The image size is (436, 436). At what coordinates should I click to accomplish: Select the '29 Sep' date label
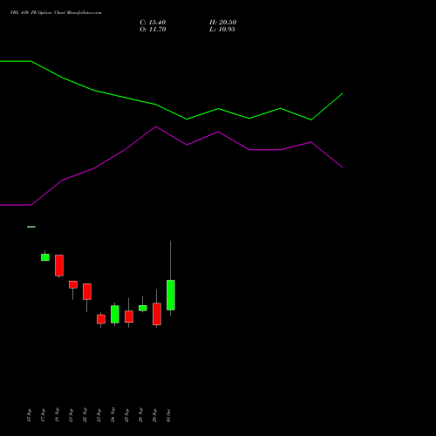coord(154,415)
